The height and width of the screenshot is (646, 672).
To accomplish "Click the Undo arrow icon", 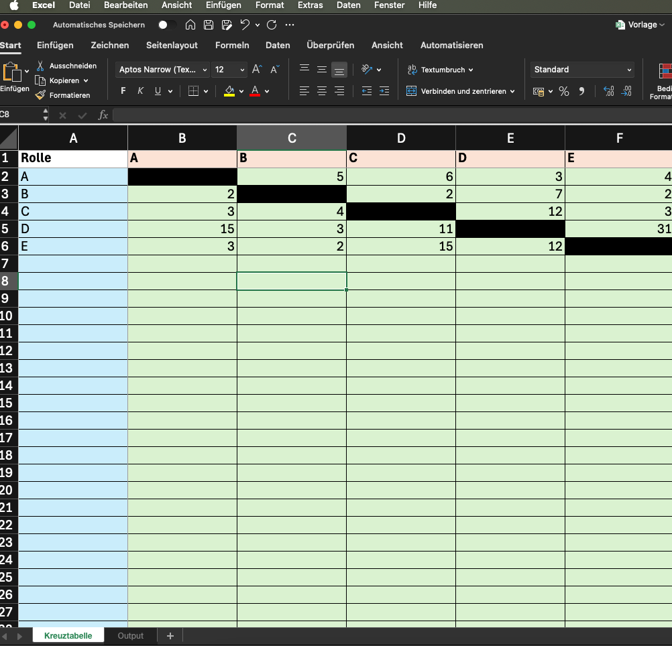I will click(245, 25).
